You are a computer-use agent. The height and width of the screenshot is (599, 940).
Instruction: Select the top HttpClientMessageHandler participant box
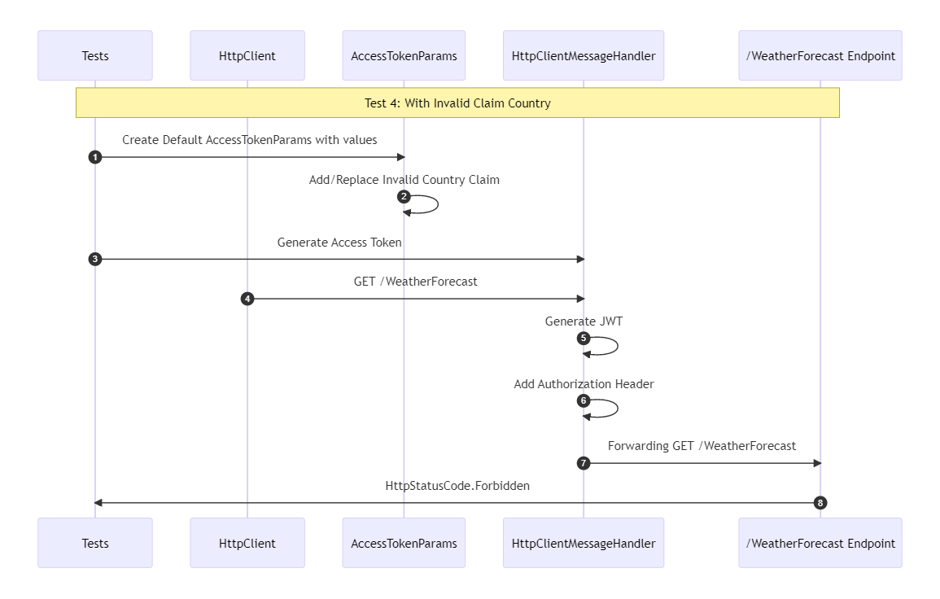[584, 56]
